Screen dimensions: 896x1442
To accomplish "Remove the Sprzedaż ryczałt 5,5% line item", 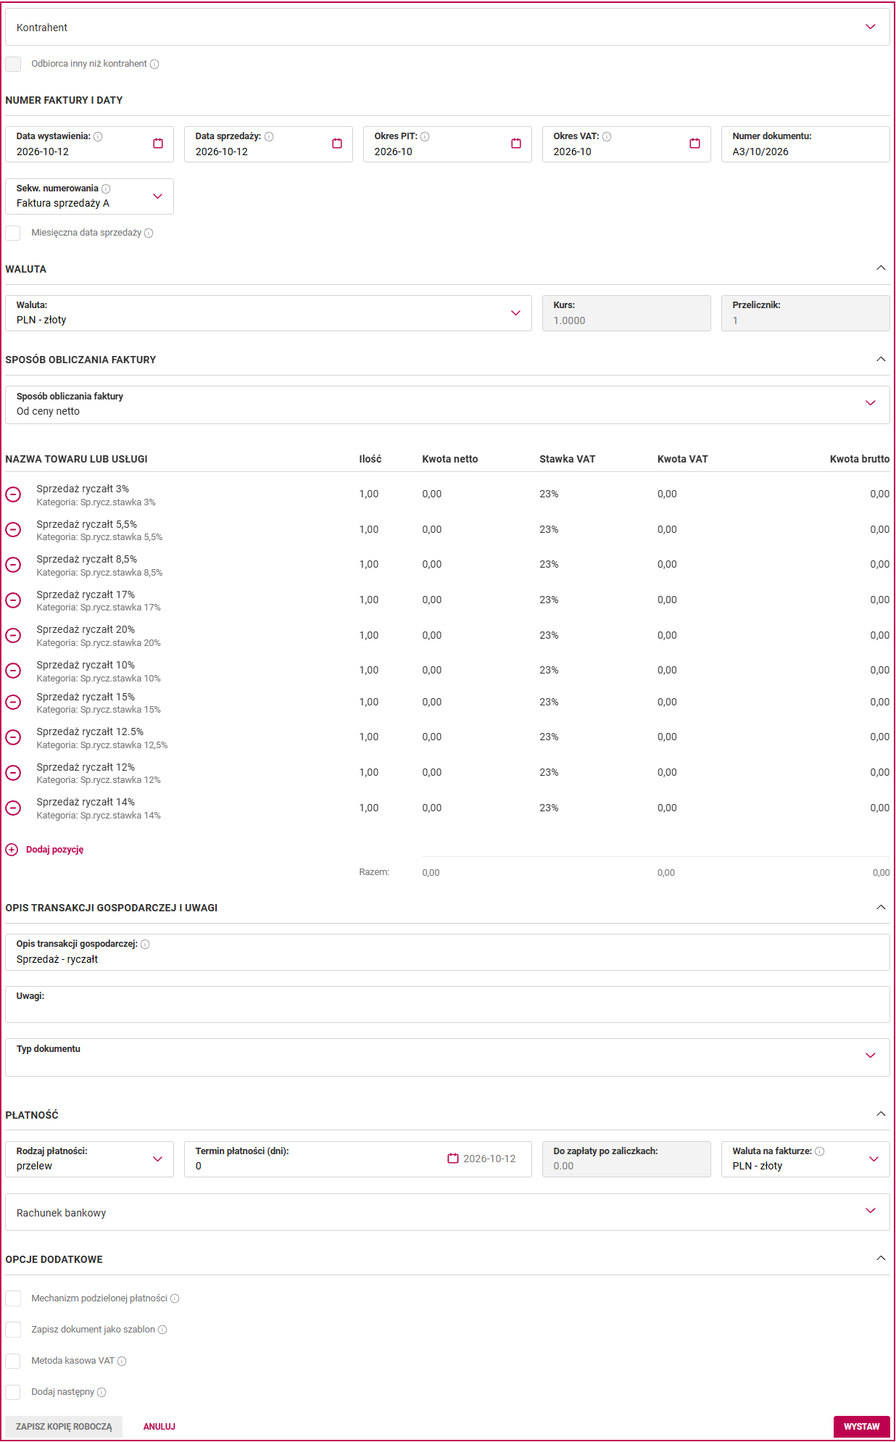I will point(13,530).
